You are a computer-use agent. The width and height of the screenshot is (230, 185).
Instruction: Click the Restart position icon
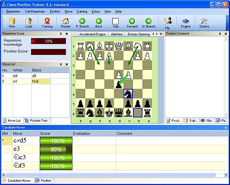pyautogui.click(x=65, y=23)
